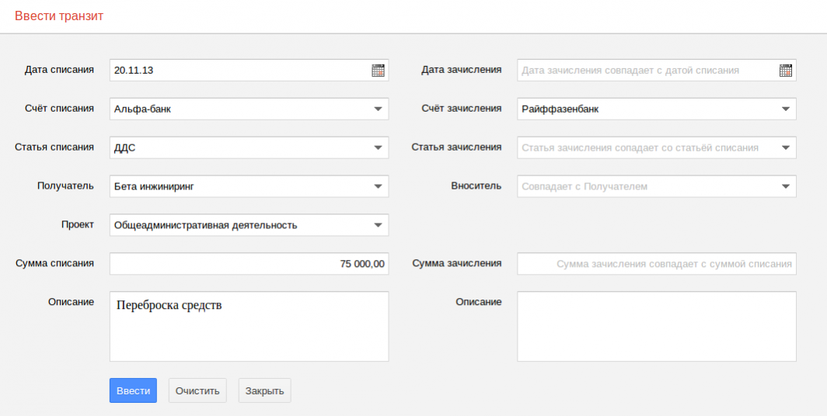Screen dimensions: 827x416
Task: Click the Сумма зачисления input field
Action: pos(657,264)
